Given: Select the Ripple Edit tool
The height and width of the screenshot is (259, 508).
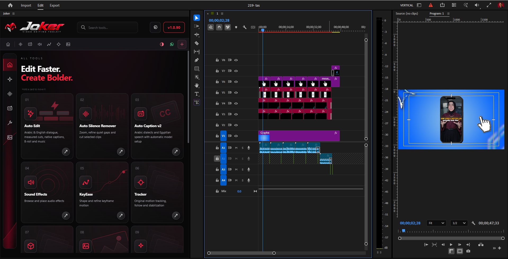Looking at the screenshot, I should coord(197,35).
